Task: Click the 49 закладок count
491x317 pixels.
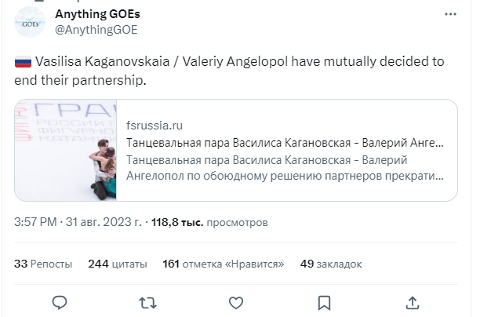Action: point(330,264)
